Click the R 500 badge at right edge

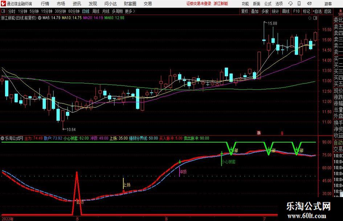(x=340, y=12)
